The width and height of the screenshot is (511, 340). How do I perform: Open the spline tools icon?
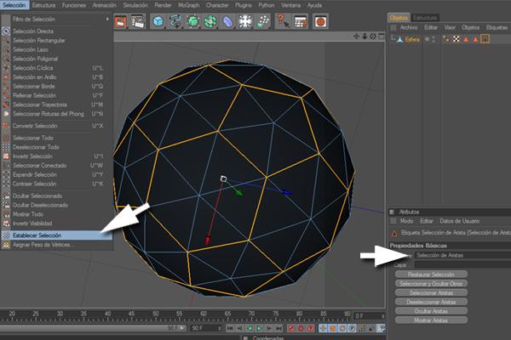(x=175, y=21)
